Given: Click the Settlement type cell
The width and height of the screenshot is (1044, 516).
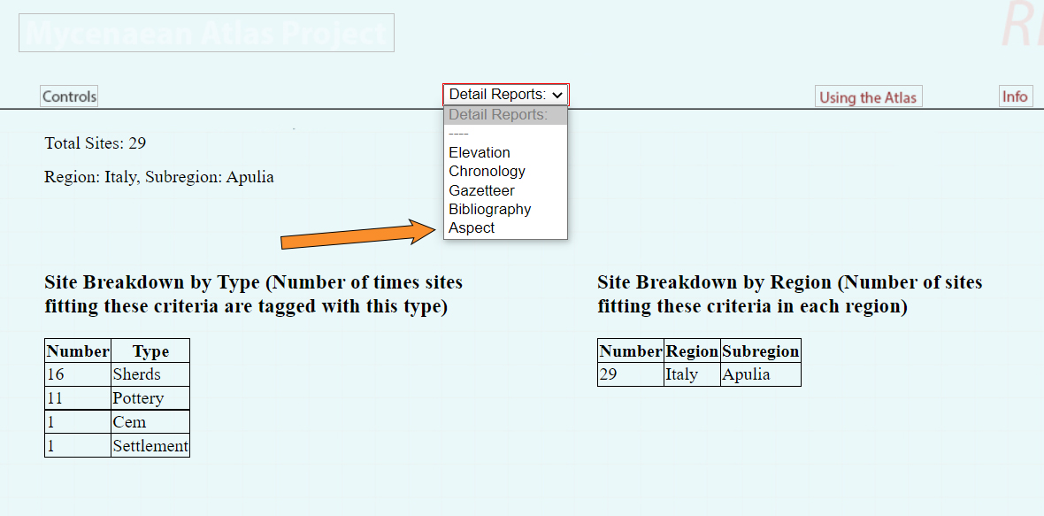Looking at the screenshot, I should [150, 446].
